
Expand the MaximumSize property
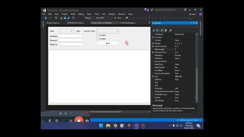pos(153,46)
